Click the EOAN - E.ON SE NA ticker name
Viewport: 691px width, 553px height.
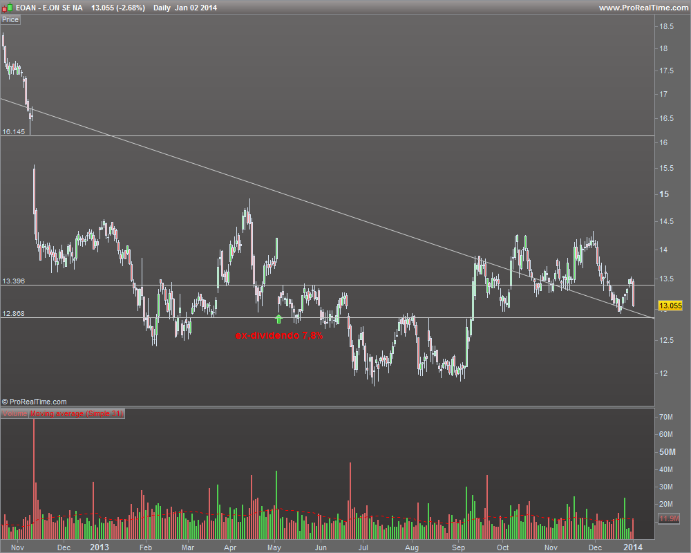point(49,8)
